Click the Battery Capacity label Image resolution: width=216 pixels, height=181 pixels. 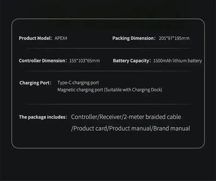tap(131, 61)
